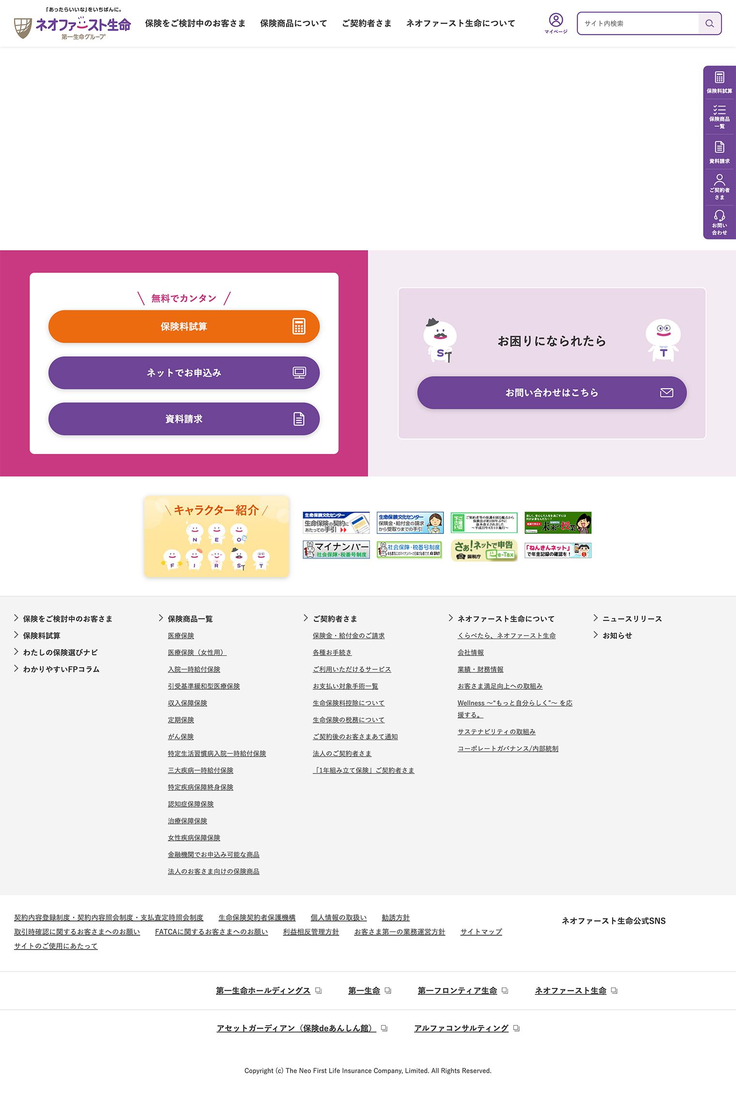736x1093 pixels.
Task: Click chevron beside ニュースリリース footer link
Action: click(596, 618)
